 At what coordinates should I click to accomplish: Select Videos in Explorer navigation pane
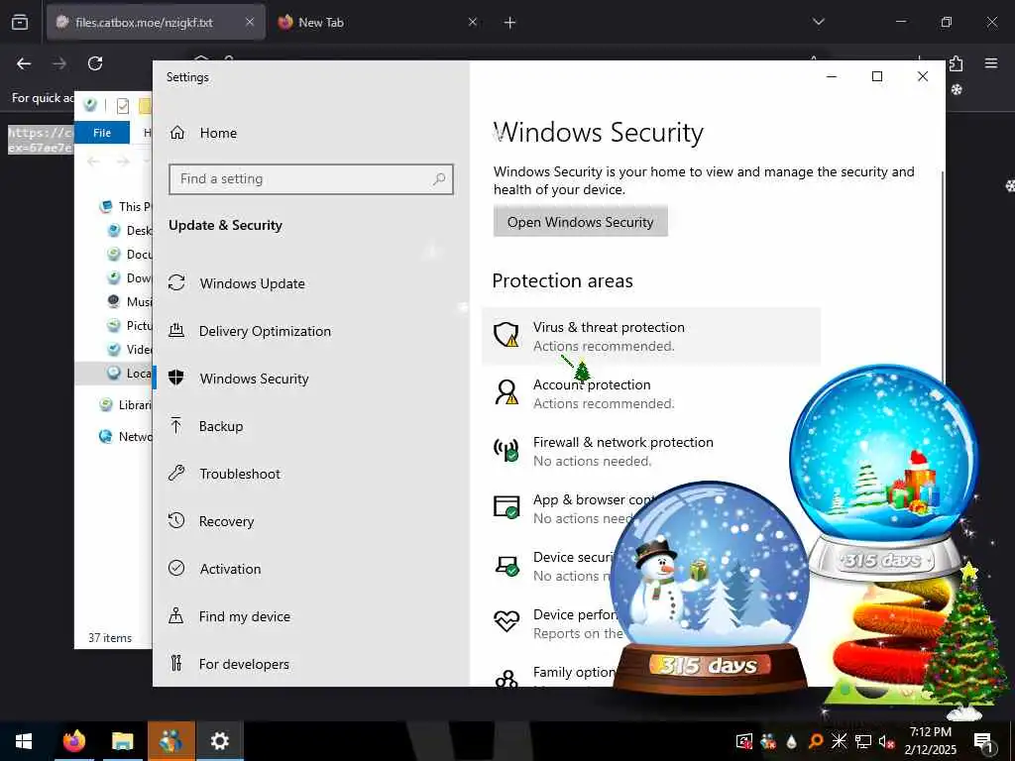tap(130, 350)
